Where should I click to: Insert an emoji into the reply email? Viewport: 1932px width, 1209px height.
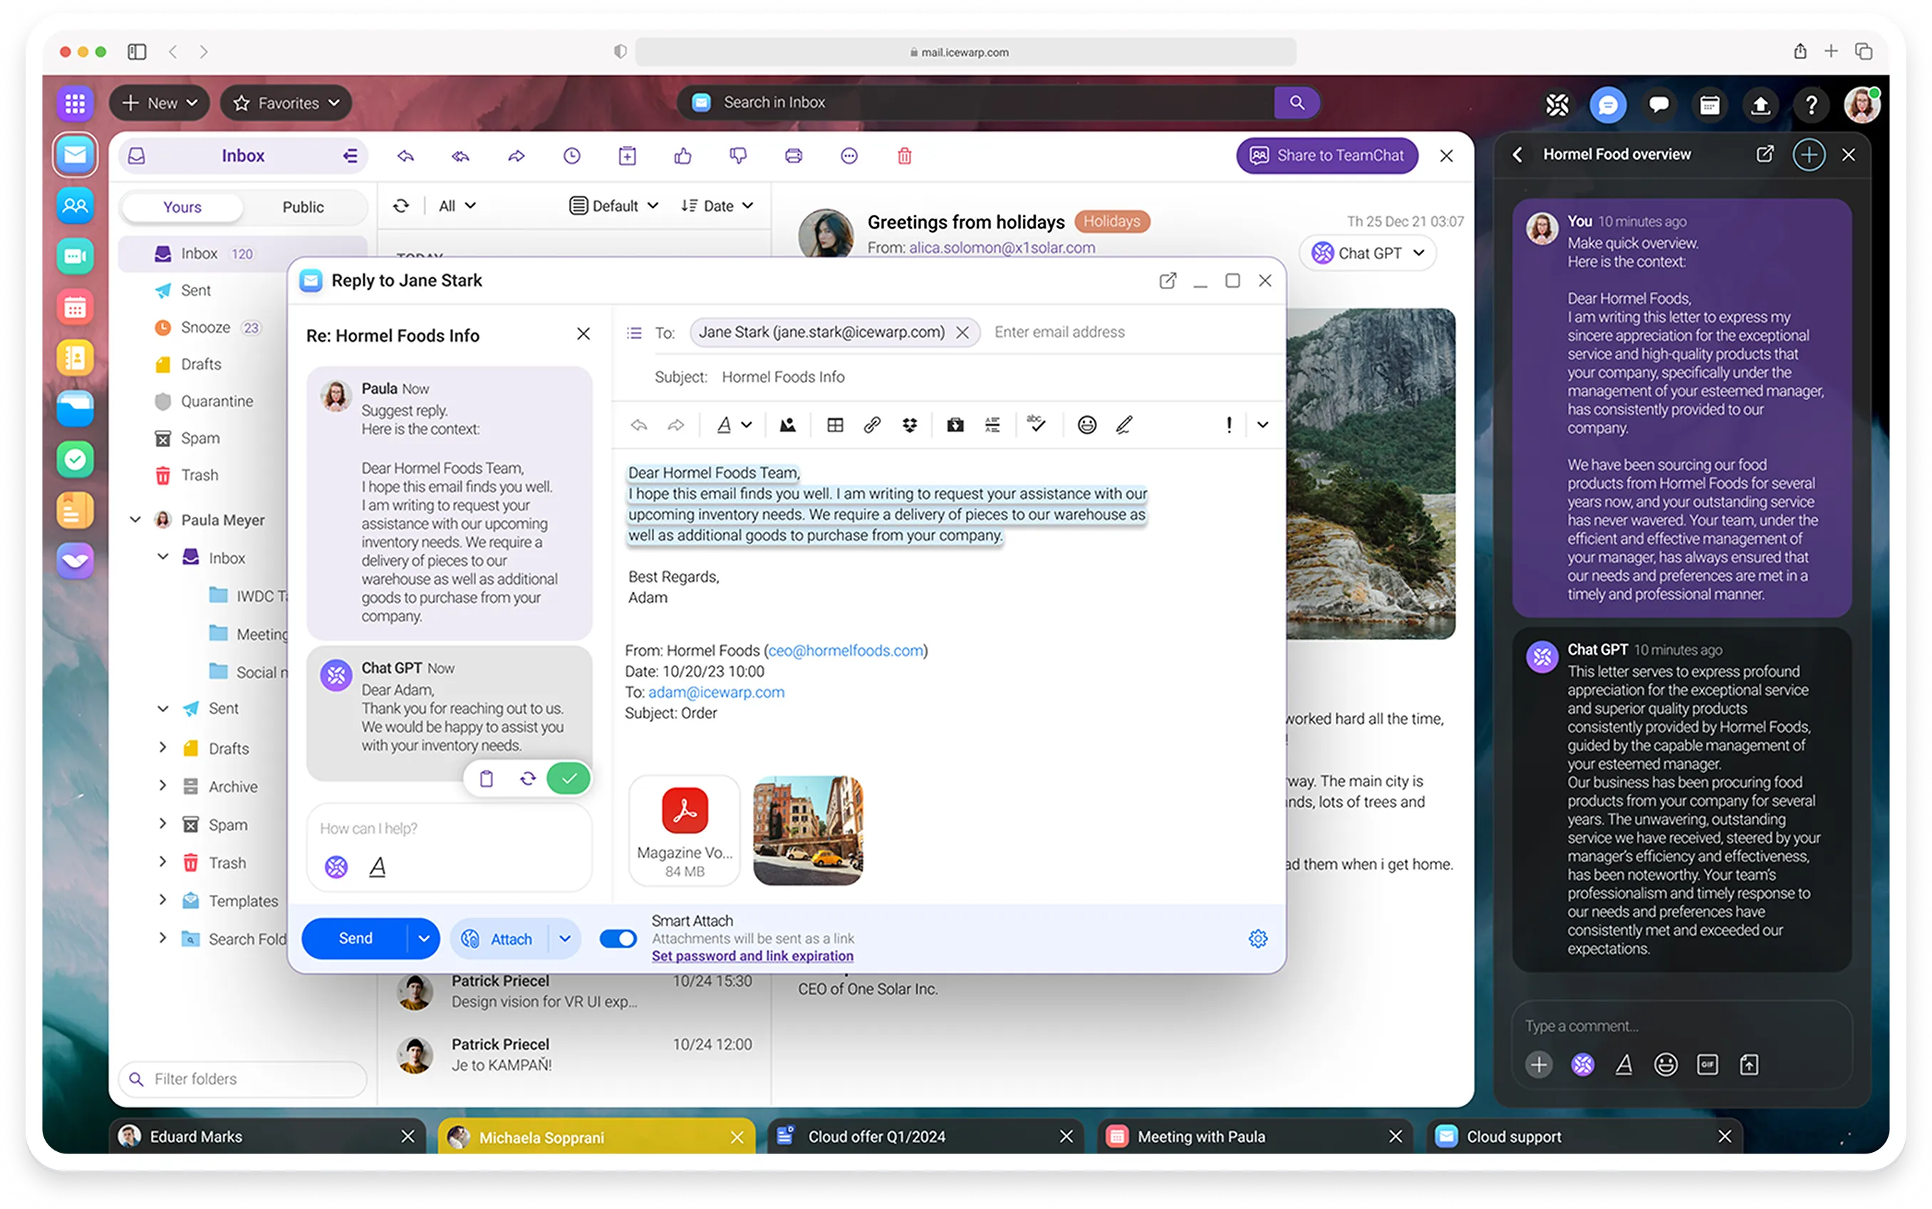click(1086, 424)
